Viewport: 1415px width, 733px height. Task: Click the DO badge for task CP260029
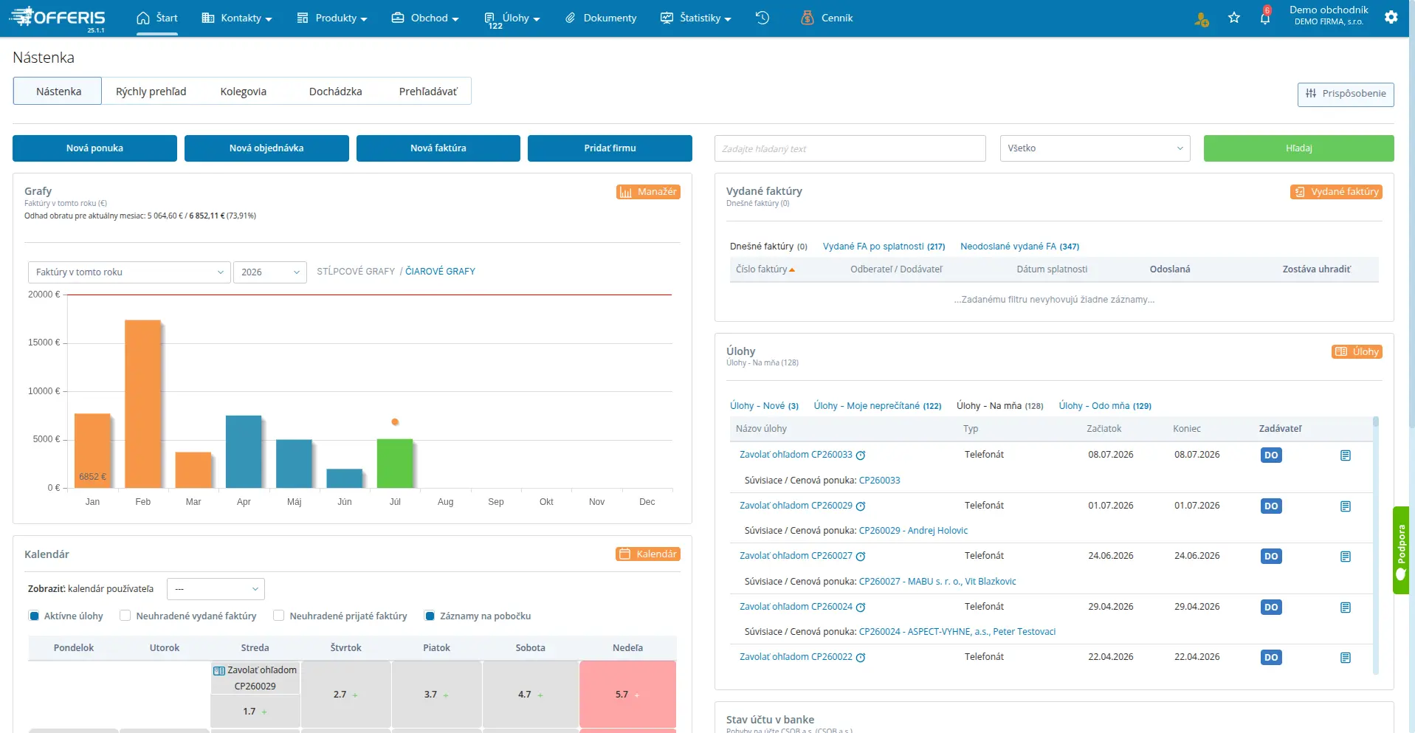[1271, 506]
